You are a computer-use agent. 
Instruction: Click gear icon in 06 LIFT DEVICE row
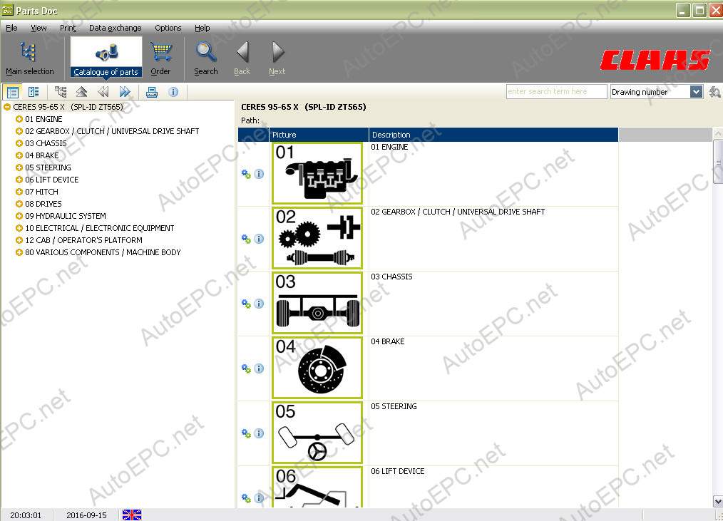pos(246,498)
